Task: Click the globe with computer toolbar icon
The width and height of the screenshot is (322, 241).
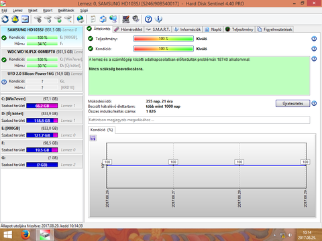Action: (113, 19)
